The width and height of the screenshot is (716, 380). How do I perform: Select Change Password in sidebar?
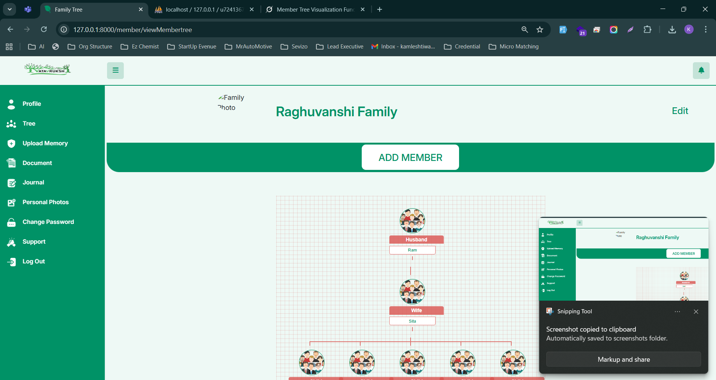[x=48, y=222]
